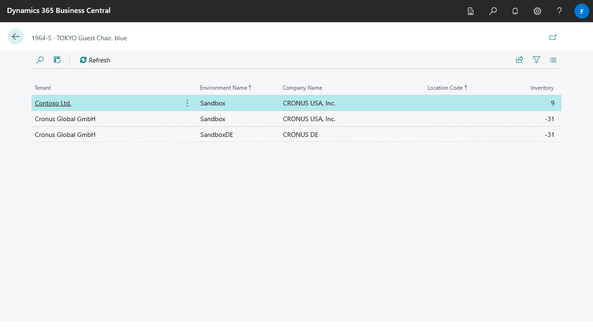Toggle sort order on Location Code

pos(447,87)
